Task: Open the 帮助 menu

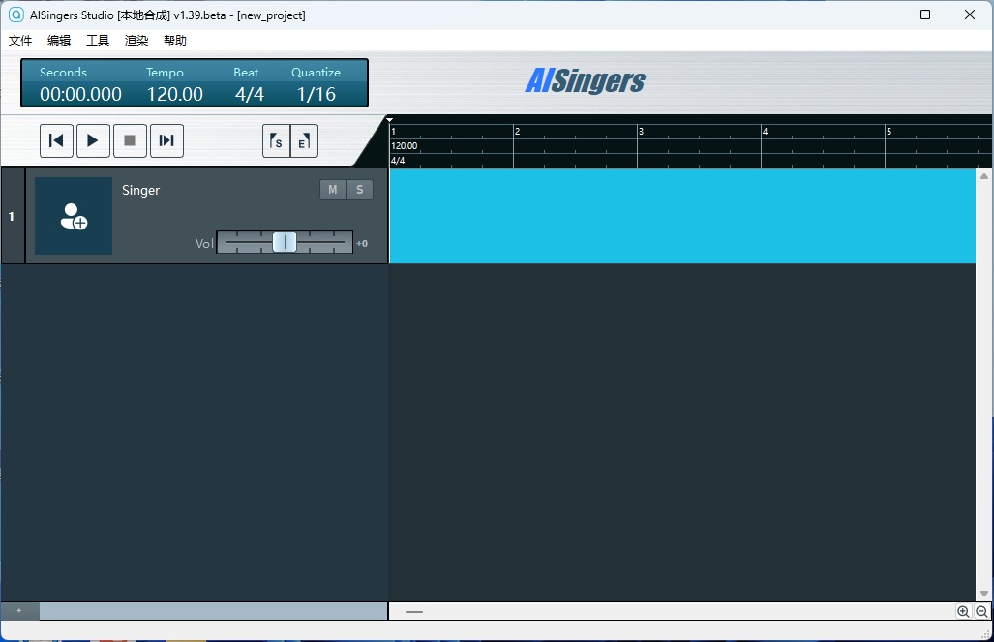Action: (x=175, y=41)
